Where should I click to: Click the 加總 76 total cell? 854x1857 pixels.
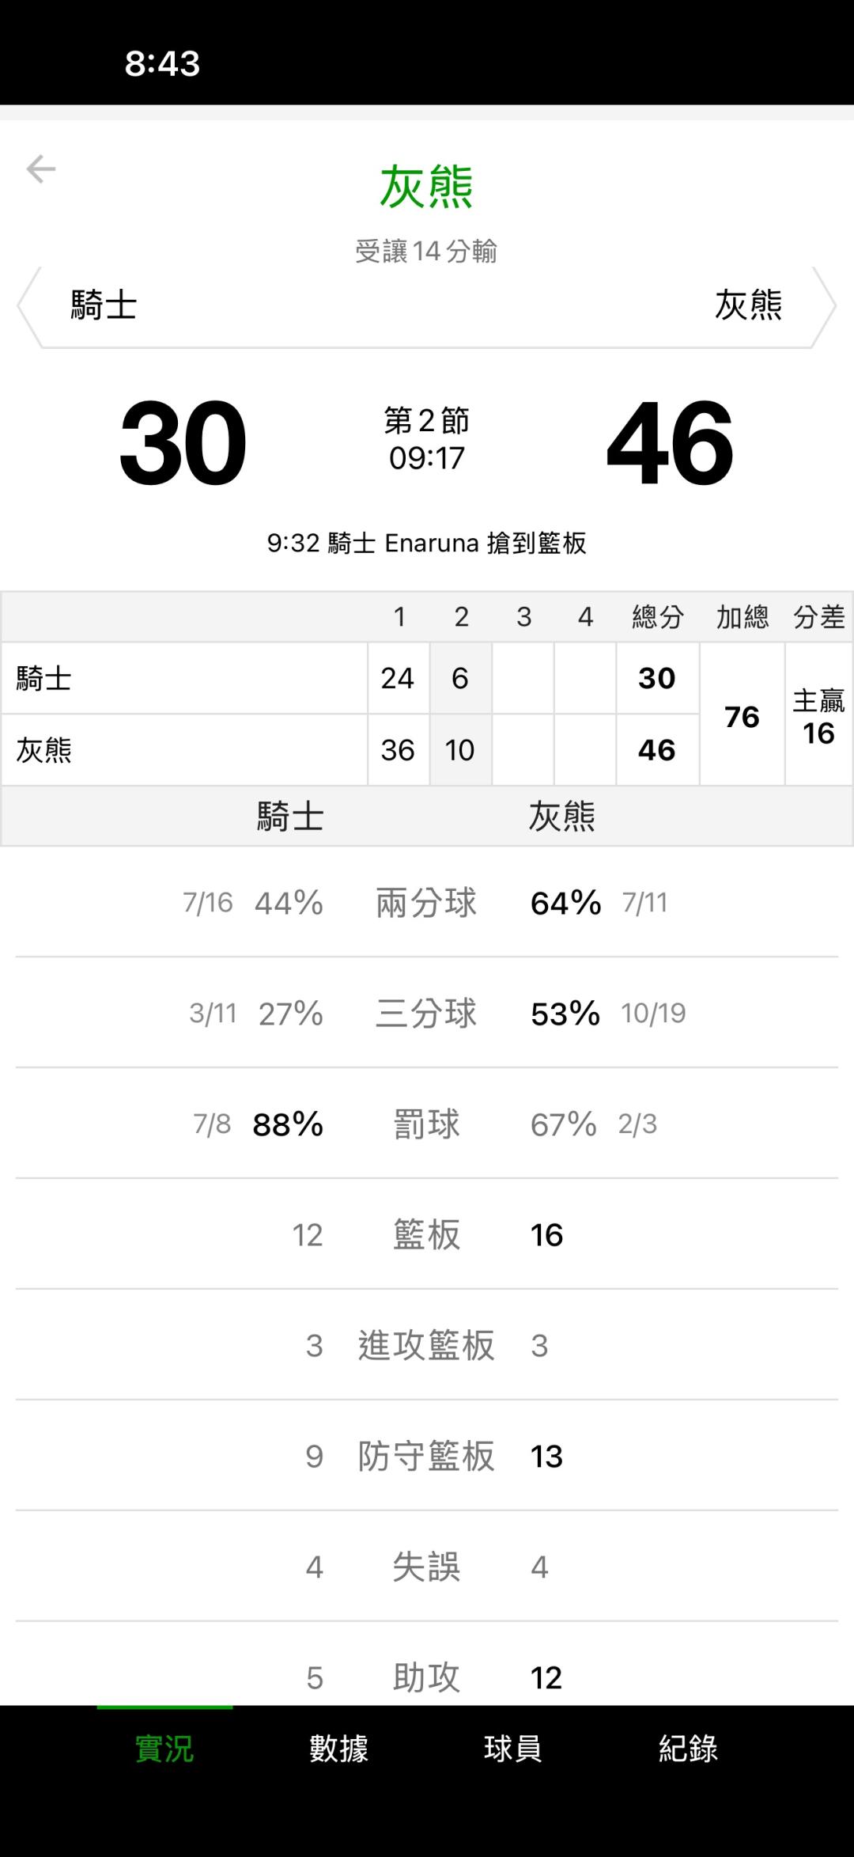pos(742,717)
